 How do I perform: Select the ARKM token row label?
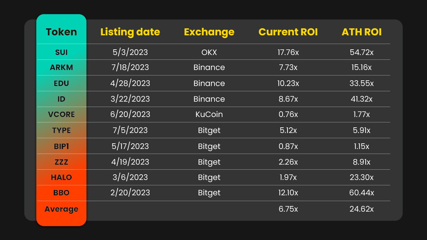click(x=61, y=68)
